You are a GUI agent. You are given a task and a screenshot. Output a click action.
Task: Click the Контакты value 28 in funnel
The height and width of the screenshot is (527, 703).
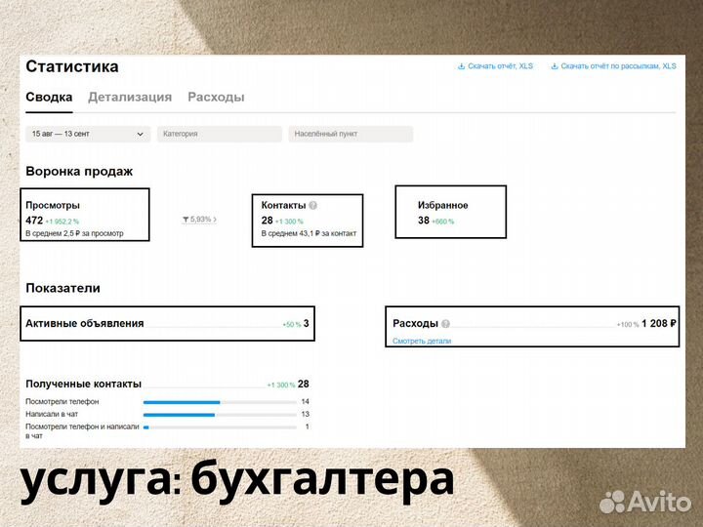pos(268,221)
